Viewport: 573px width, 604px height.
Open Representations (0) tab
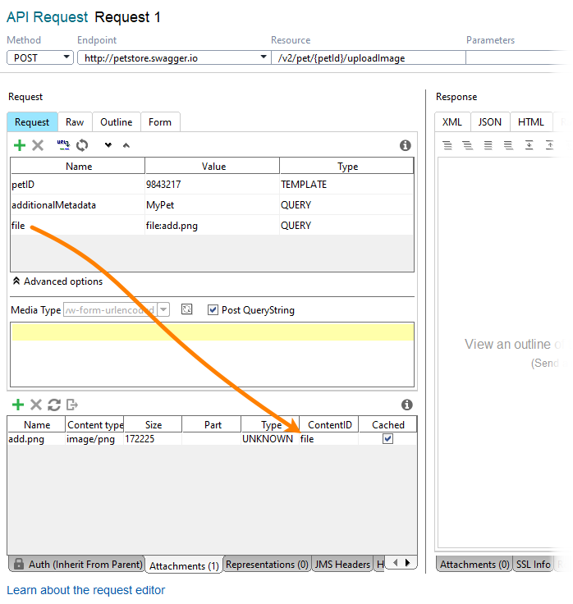coord(267,565)
